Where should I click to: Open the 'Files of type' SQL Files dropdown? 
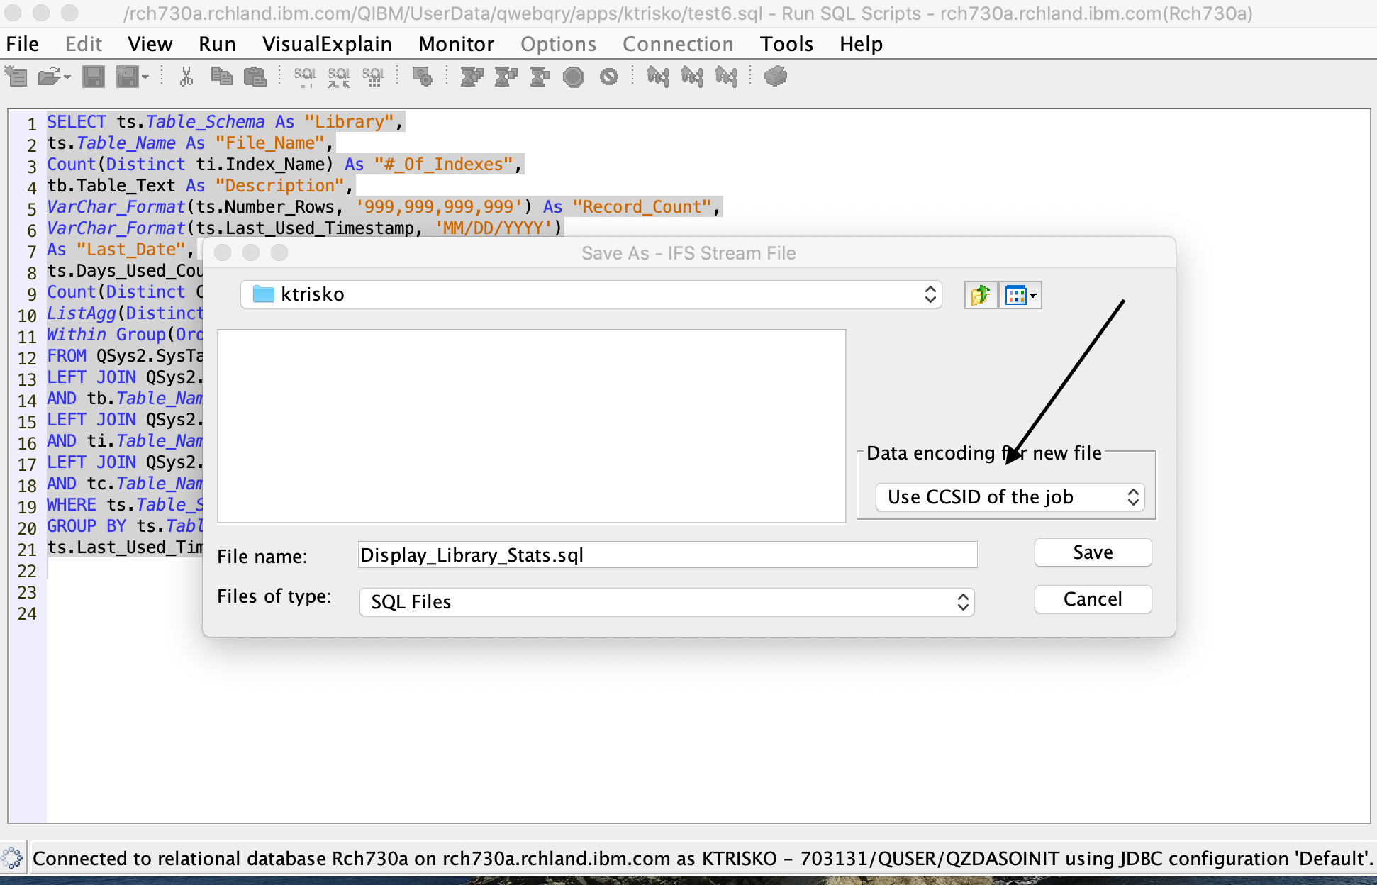963,602
